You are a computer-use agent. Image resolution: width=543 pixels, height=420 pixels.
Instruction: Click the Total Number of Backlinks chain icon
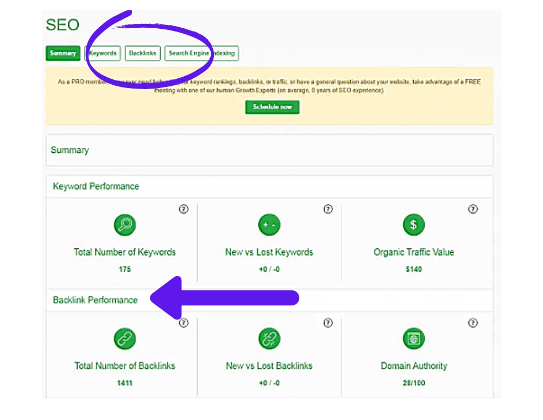point(124,338)
